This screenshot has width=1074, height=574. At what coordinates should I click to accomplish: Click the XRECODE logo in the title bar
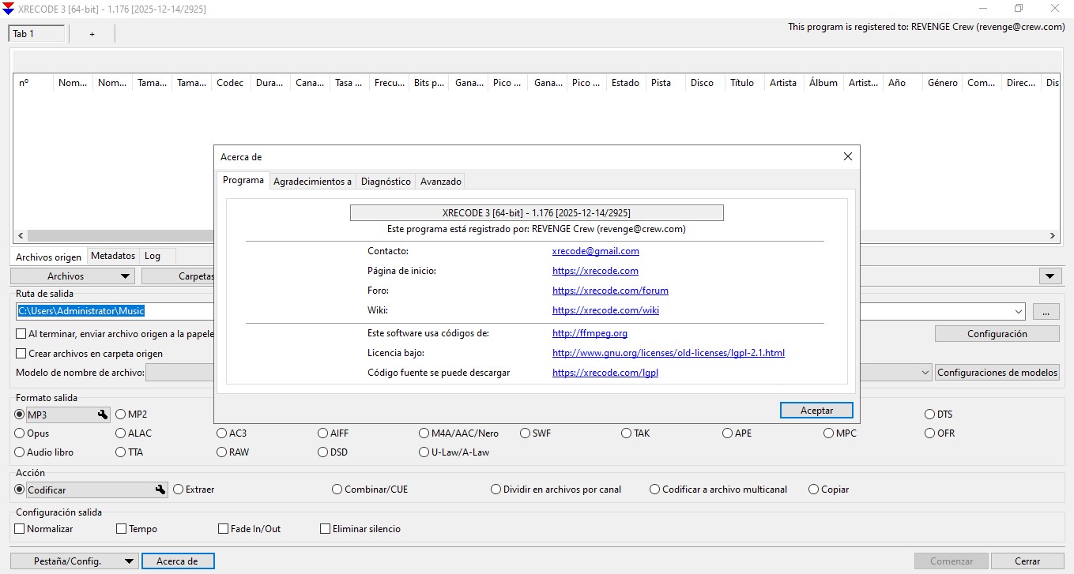(9, 9)
